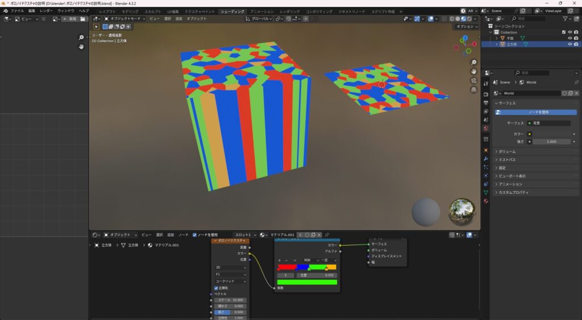Switch to モデリング workspace tab
Image resolution: width=582 pixels, height=320 pixels.
(130, 11)
